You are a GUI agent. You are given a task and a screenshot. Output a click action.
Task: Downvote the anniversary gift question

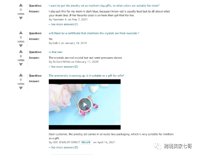click(x=21, y=88)
